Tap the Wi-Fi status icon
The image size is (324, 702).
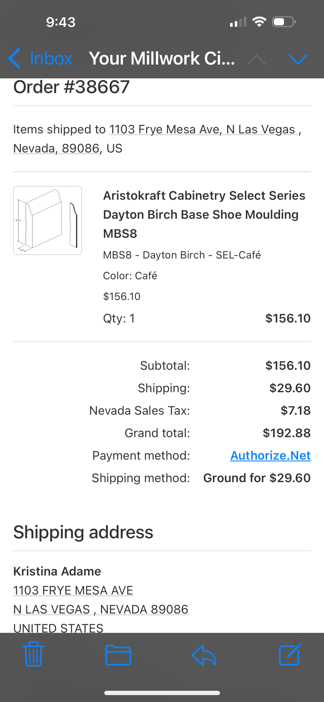coord(259,22)
